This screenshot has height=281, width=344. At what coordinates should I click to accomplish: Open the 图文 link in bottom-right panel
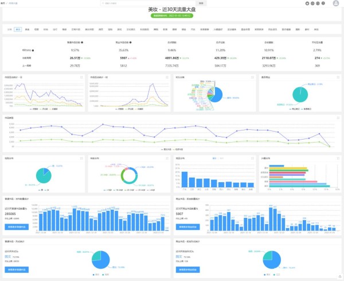point(179,257)
